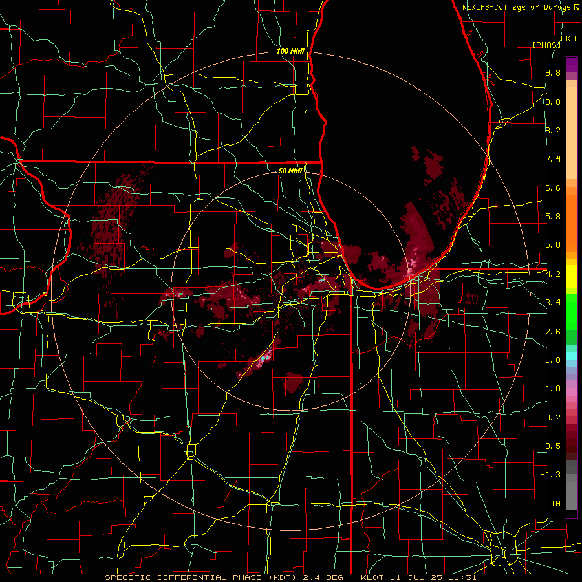The width and height of the screenshot is (582, 582).
Task: Click the -1.3 legend label
Action: [550, 475]
